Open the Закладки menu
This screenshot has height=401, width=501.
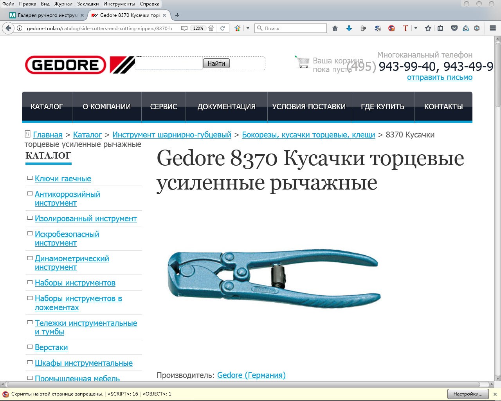coord(88,4)
